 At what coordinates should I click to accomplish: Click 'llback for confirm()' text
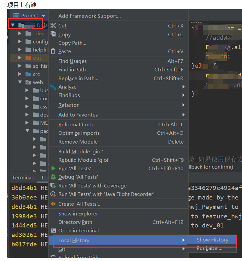pos(211,167)
